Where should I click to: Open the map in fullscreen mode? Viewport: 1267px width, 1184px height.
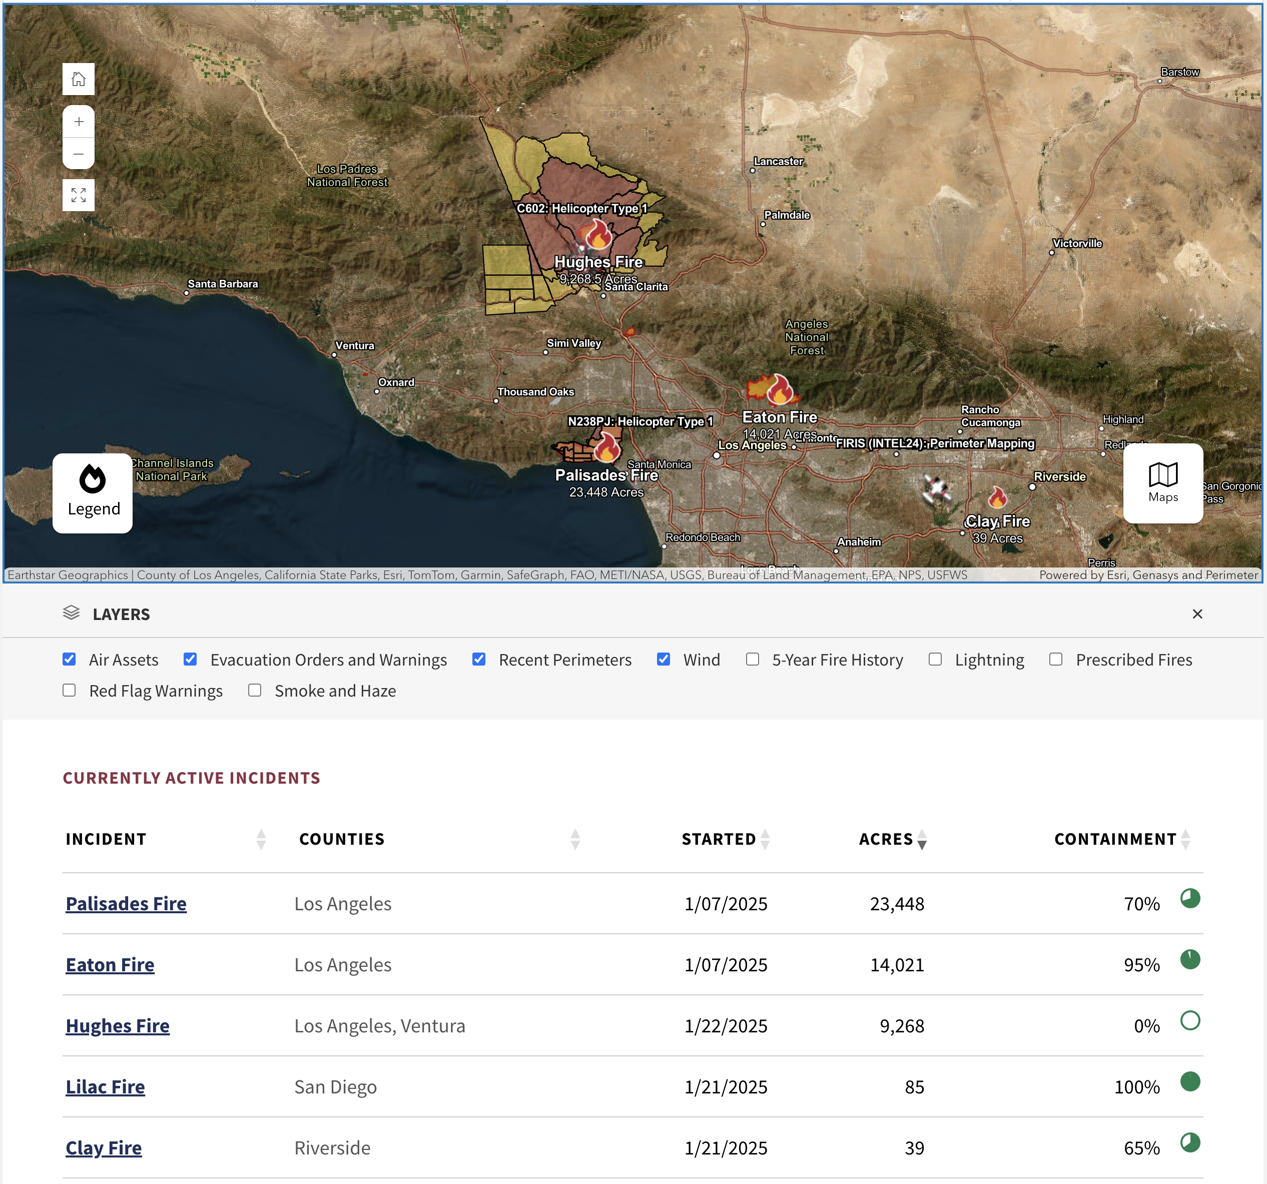pos(79,195)
